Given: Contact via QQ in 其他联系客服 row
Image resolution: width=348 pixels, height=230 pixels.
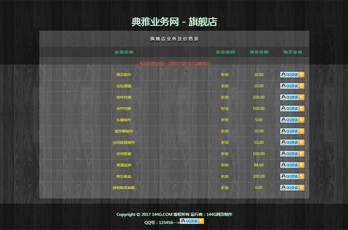Looking at the screenshot, I should (x=292, y=187).
